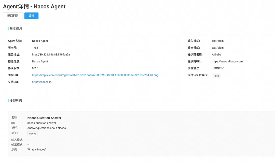Click the 服务地址 label
The image size is (275, 163).
pos(14,54)
